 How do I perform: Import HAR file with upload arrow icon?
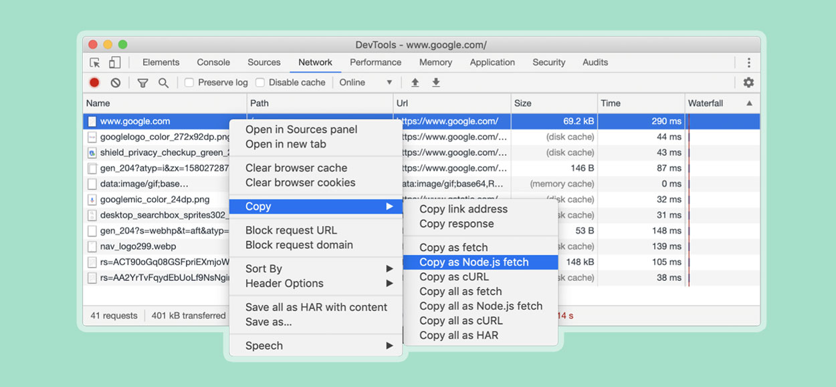(x=415, y=83)
